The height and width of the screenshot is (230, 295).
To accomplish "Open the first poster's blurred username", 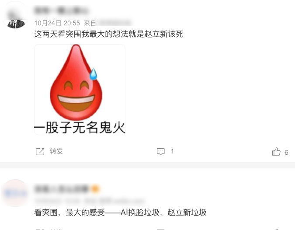I will click(61, 10).
